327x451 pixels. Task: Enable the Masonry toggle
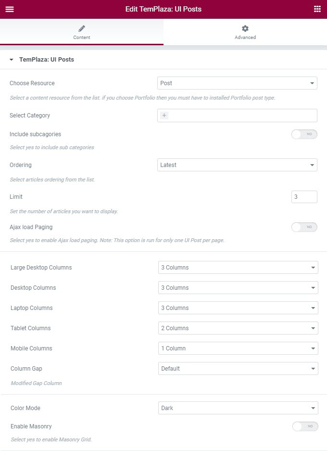click(305, 426)
